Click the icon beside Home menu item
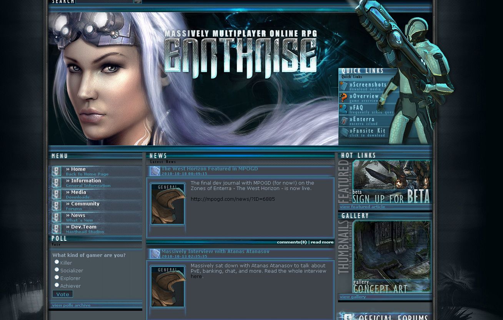503x320 pixels. tap(57, 172)
